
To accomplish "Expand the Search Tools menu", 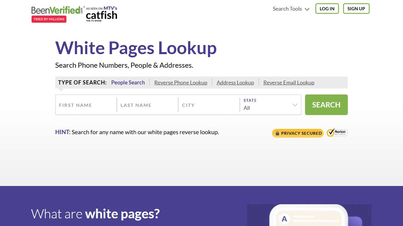I will click(291, 9).
